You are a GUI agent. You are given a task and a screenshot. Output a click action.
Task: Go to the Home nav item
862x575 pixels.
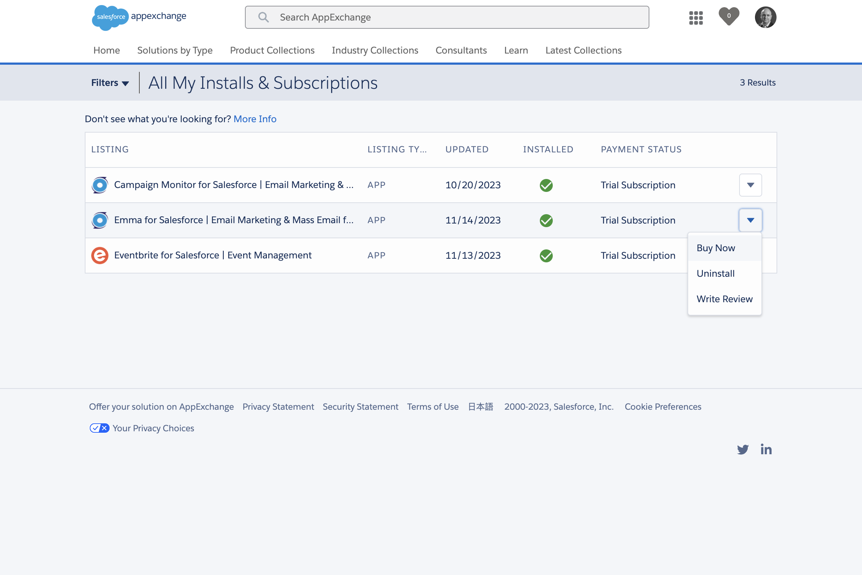pyautogui.click(x=107, y=50)
